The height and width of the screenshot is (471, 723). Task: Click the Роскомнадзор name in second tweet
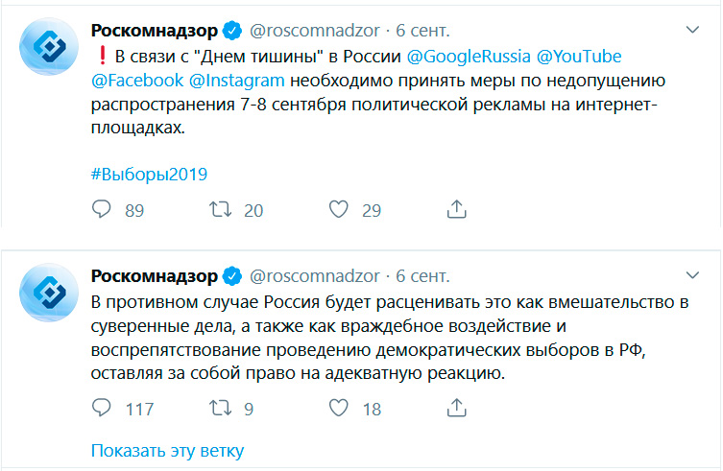[x=156, y=276]
